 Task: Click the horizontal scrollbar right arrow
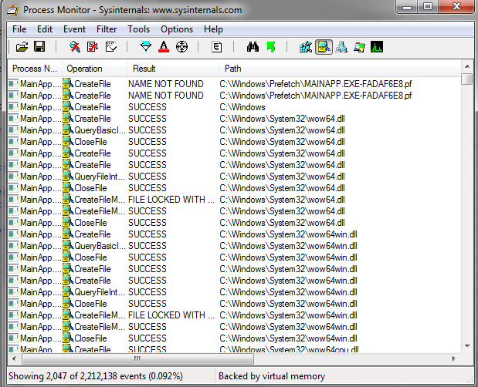coord(454,358)
